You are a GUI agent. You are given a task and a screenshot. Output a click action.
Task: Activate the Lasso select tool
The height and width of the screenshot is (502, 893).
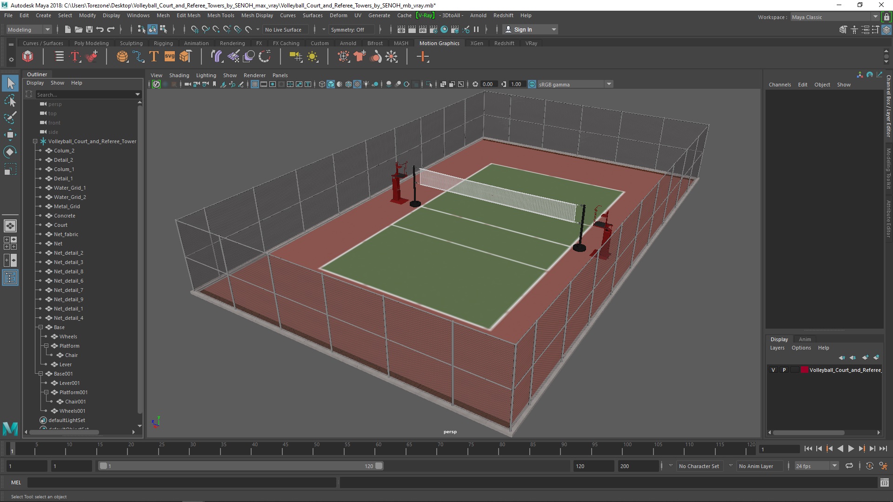tap(10, 100)
